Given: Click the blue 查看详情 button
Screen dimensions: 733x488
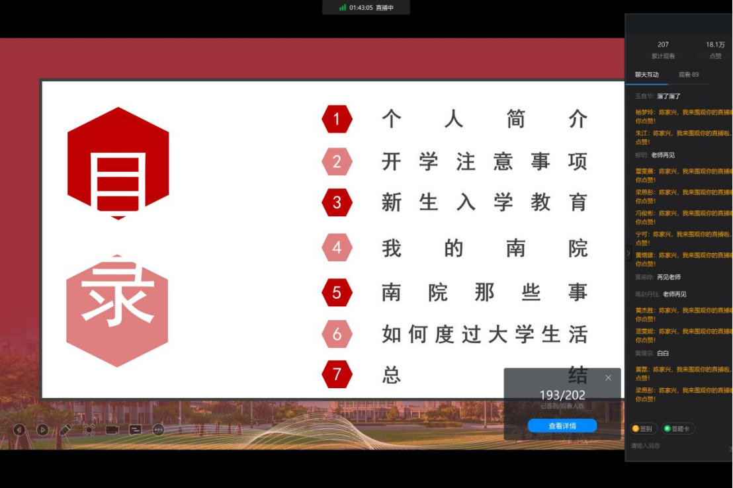Looking at the screenshot, I should [562, 426].
